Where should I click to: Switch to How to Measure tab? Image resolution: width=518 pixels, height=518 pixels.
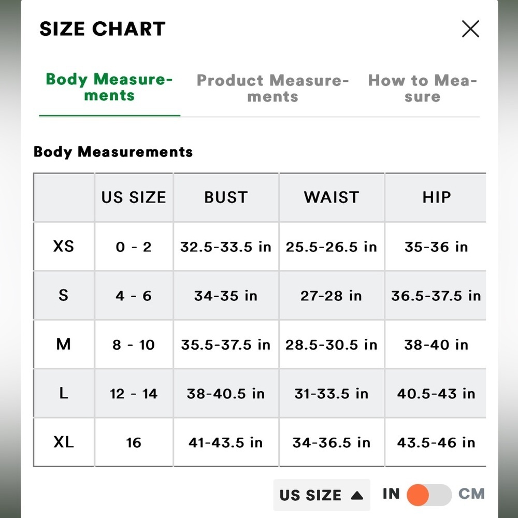tap(423, 88)
